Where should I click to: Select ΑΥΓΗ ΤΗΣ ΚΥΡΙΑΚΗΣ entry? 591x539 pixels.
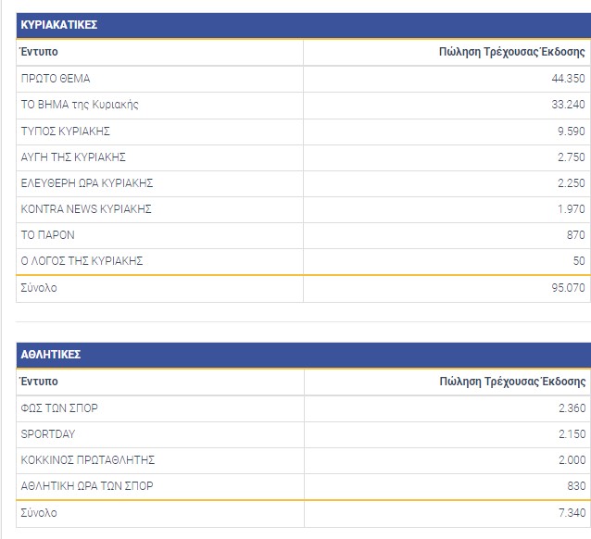point(73,157)
